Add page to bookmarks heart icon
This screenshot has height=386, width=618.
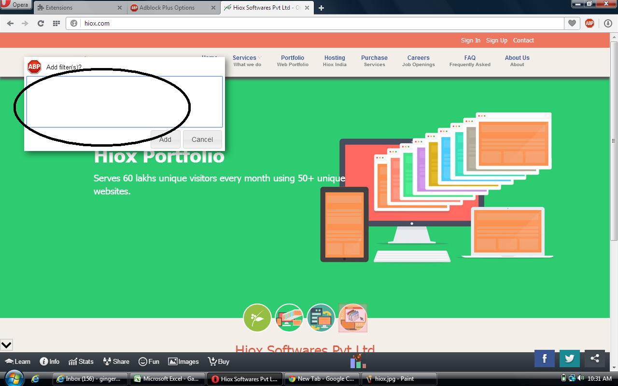coord(572,23)
